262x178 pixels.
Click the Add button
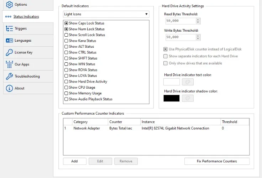pyautogui.click(x=75, y=161)
